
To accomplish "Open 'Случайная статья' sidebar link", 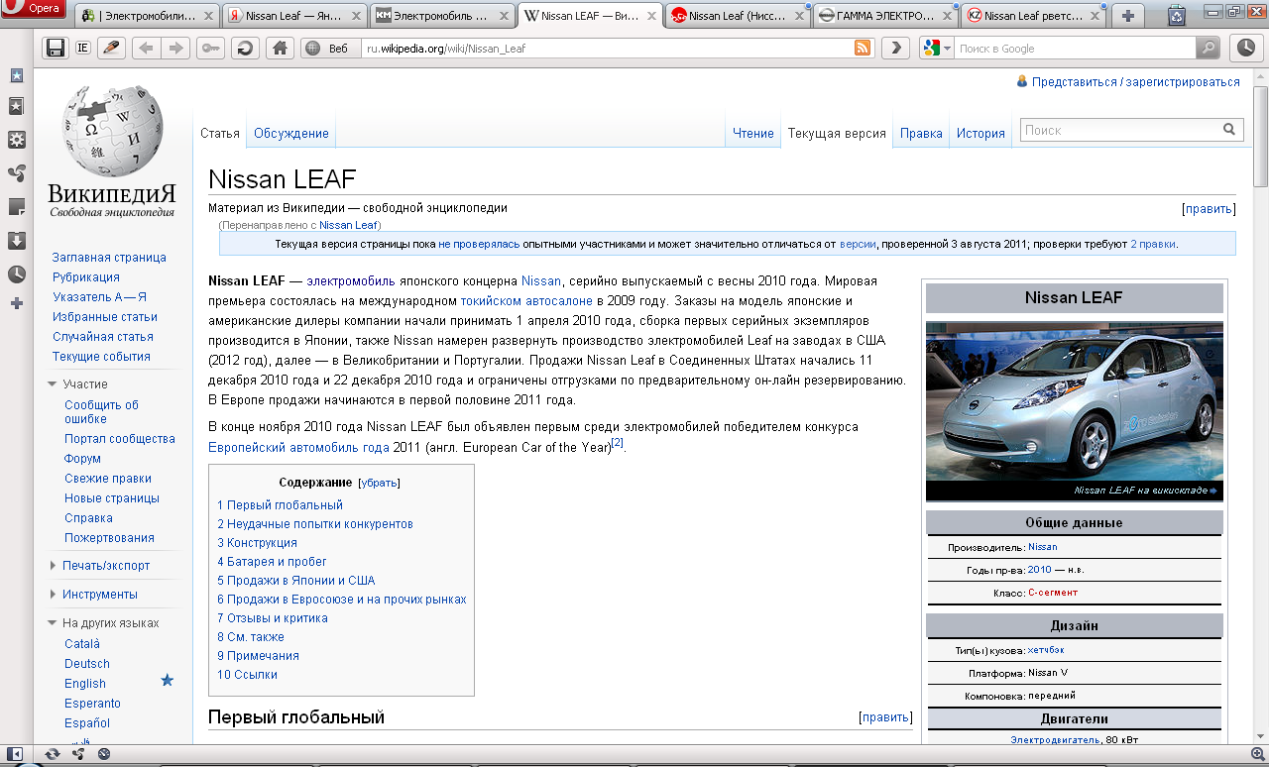I will 103,337.
